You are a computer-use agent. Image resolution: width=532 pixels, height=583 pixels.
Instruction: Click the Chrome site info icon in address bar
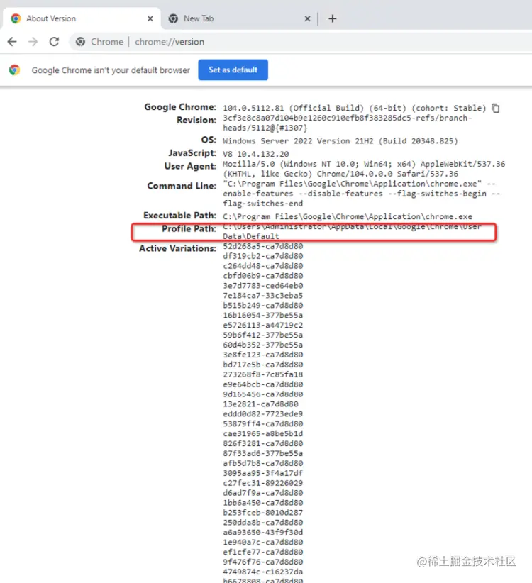coord(80,42)
